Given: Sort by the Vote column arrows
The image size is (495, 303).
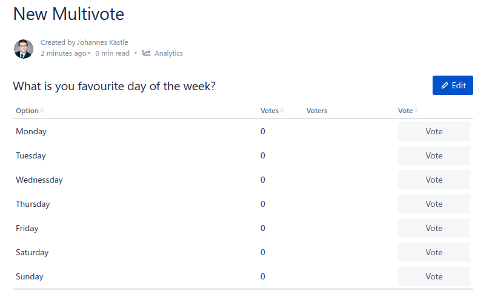Looking at the screenshot, I should 416,111.
